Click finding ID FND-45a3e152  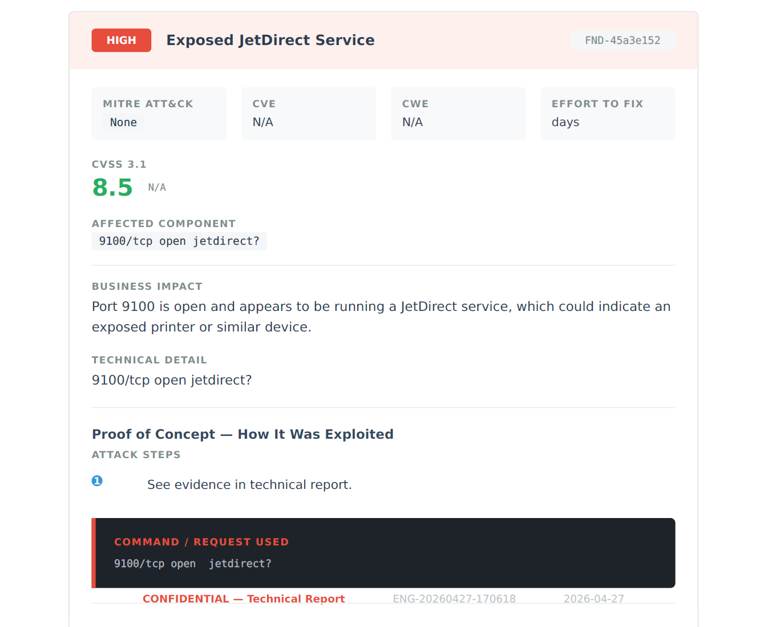click(623, 41)
